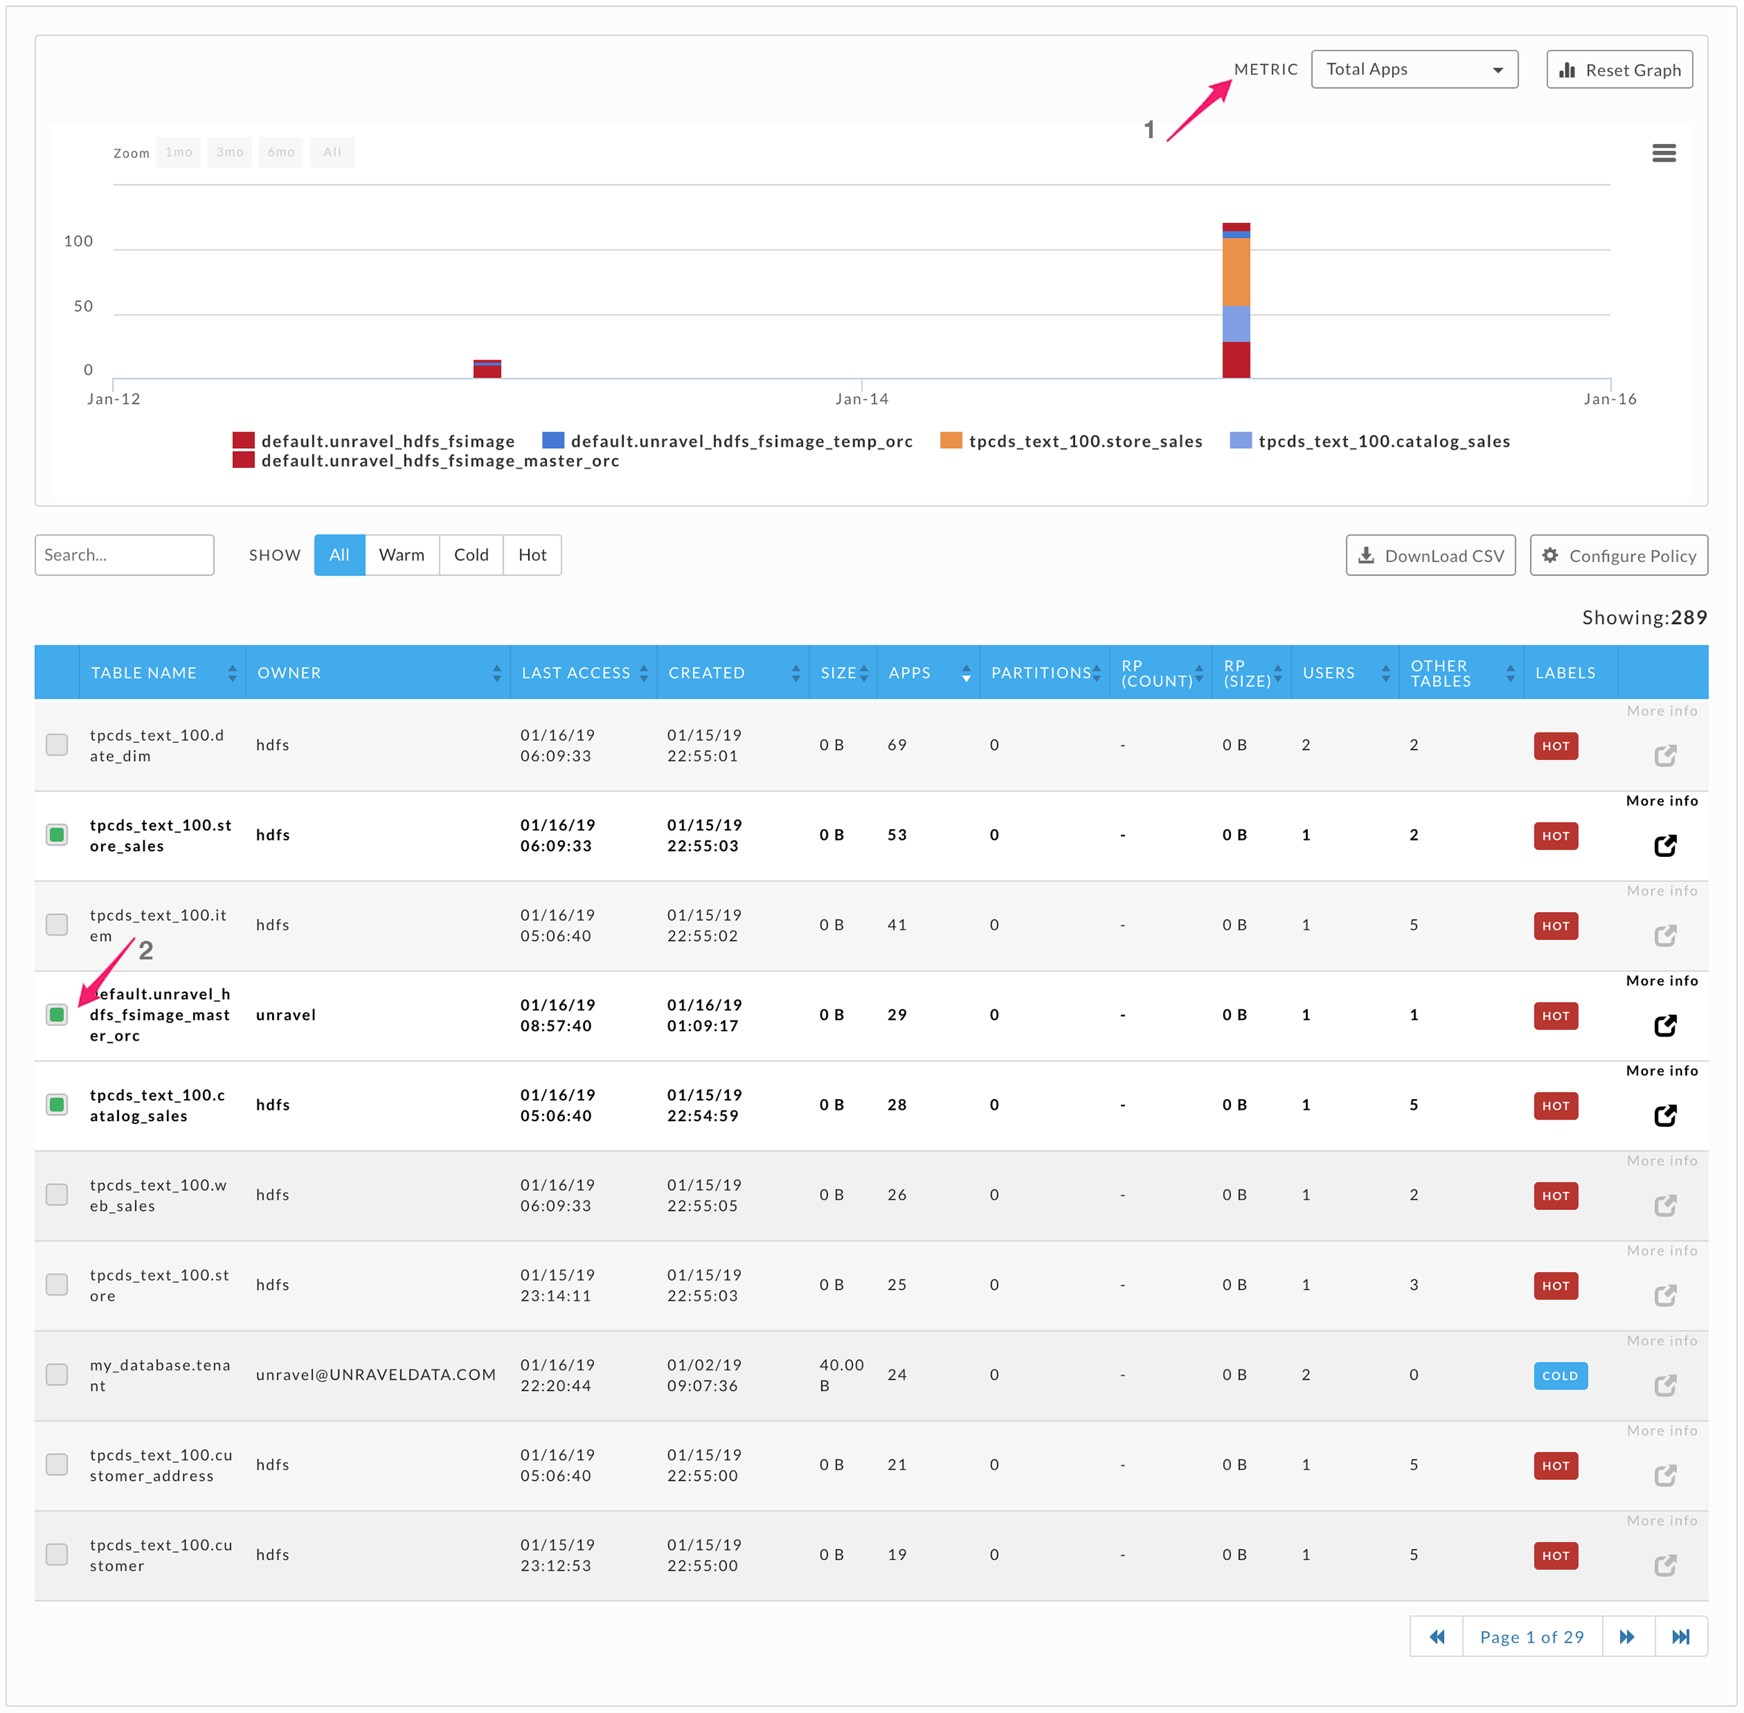Set chart zoom to 1mo

(x=178, y=152)
